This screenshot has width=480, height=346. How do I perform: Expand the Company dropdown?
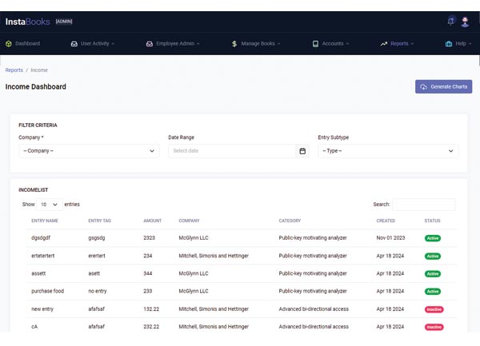point(89,150)
